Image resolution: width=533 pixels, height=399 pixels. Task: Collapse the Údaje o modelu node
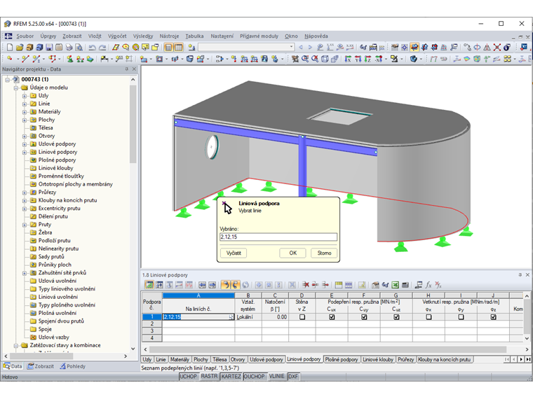click(x=16, y=88)
